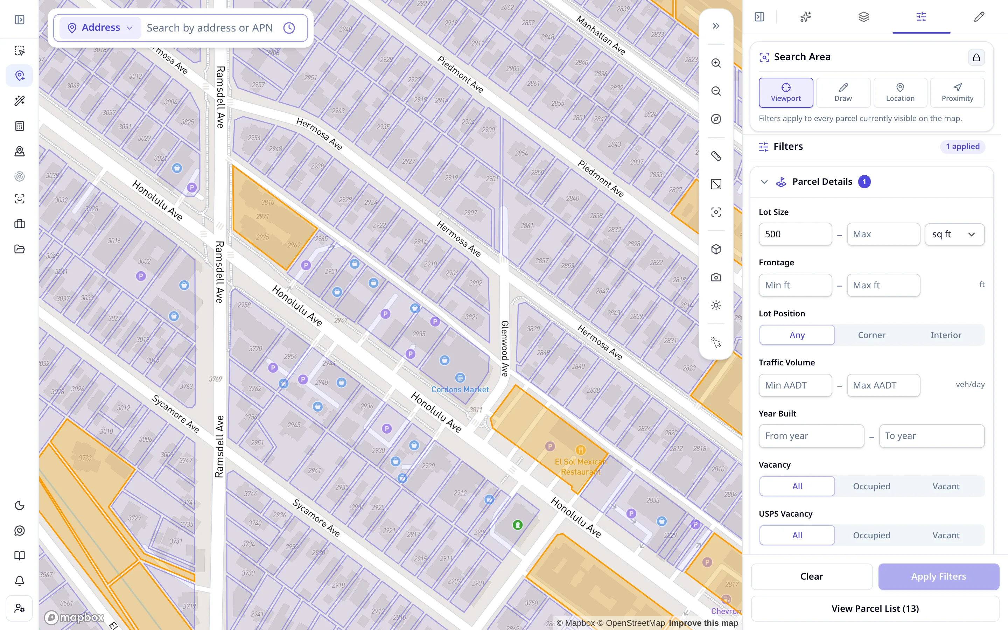The height and width of the screenshot is (630, 1008).
Task: Select Draw search area mode
Action: pos(843,92)
